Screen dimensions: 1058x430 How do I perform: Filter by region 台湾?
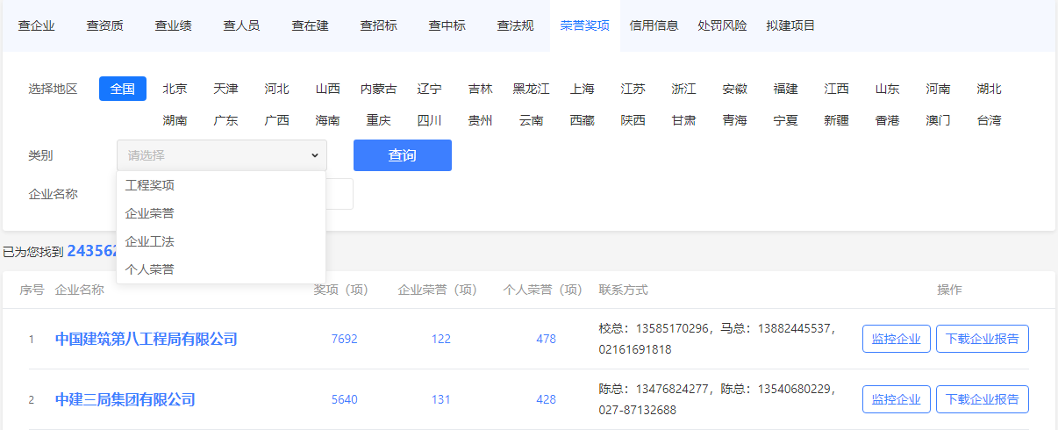click(x=990, y=120)
